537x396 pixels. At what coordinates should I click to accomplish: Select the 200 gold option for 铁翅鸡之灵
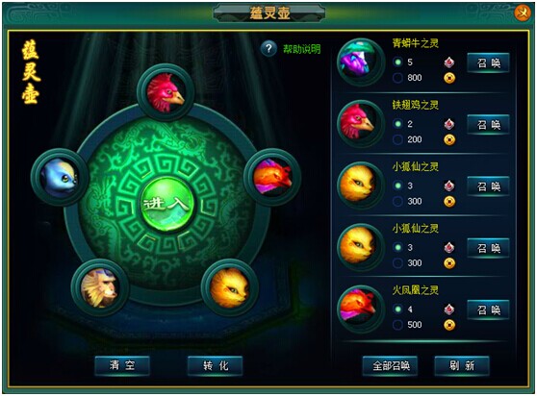tap(397, 139)
